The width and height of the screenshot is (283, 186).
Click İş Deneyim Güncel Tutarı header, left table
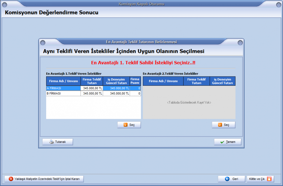click(x=116, y=81)
